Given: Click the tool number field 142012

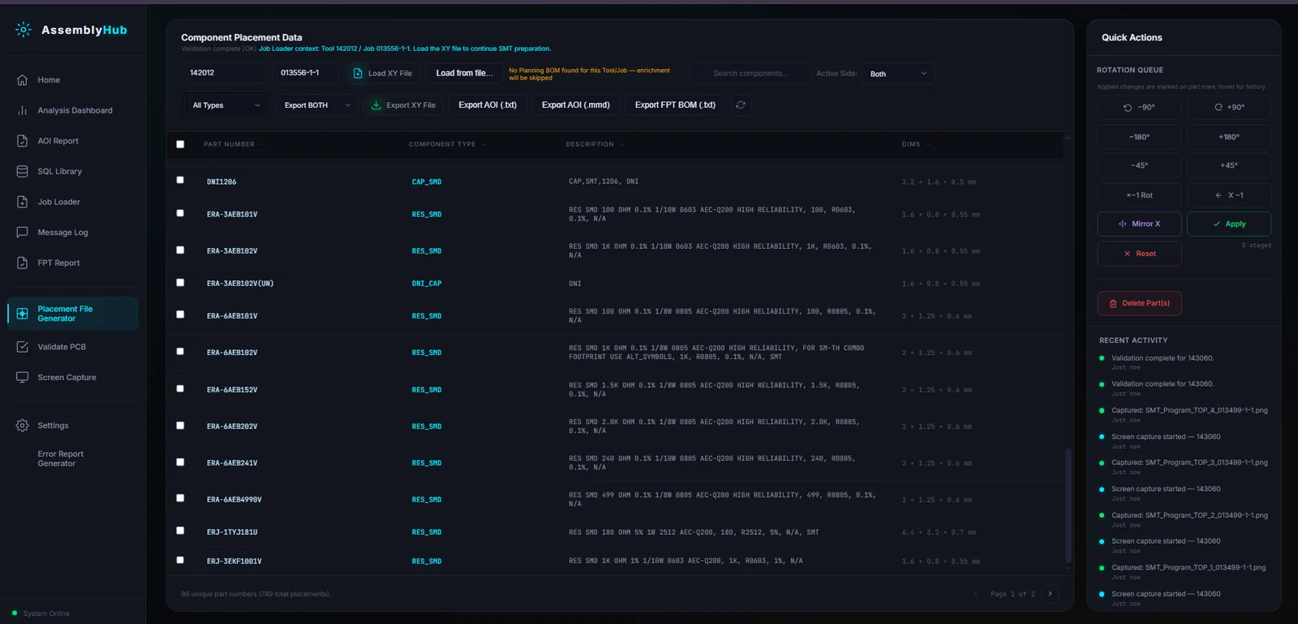Looking at the screenshot, I should 223,73.
